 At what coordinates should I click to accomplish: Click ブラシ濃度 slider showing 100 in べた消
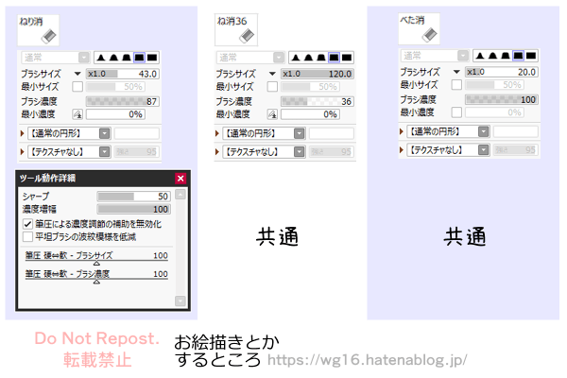pyautogui.click(x=502, y=99)
